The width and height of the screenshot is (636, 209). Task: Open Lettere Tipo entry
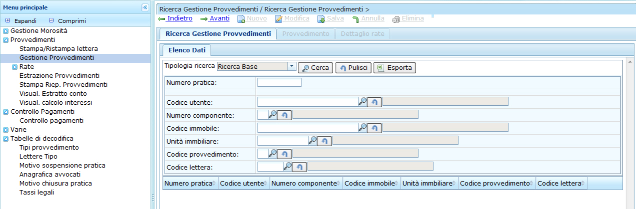click(38, 157)
